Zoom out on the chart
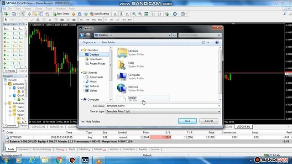This screenshot has width=292, height=164. 140,14
